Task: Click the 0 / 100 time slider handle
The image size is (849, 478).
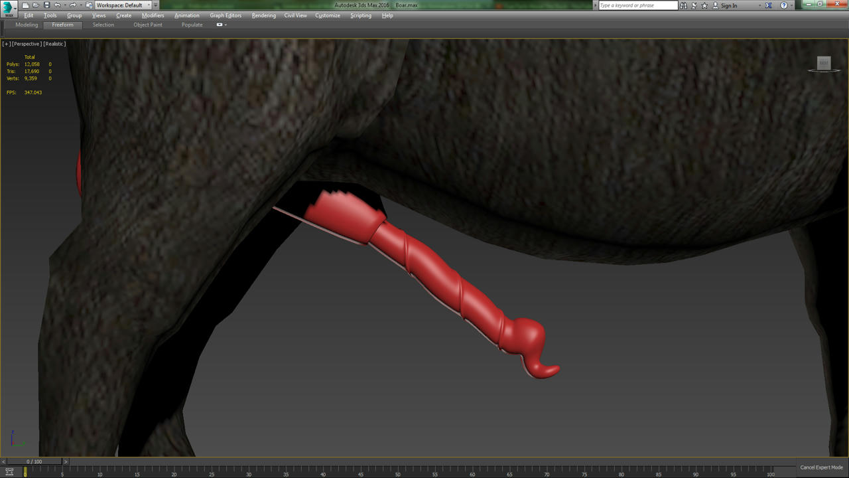Action: (34, 461)
